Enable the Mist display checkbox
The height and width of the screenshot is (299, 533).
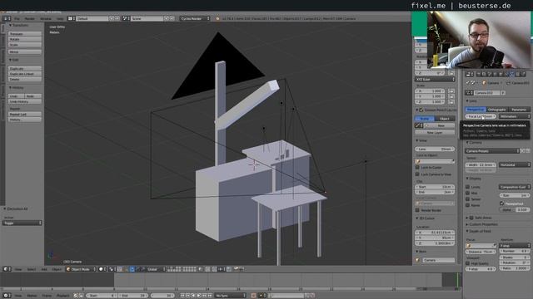click(468, 193)
